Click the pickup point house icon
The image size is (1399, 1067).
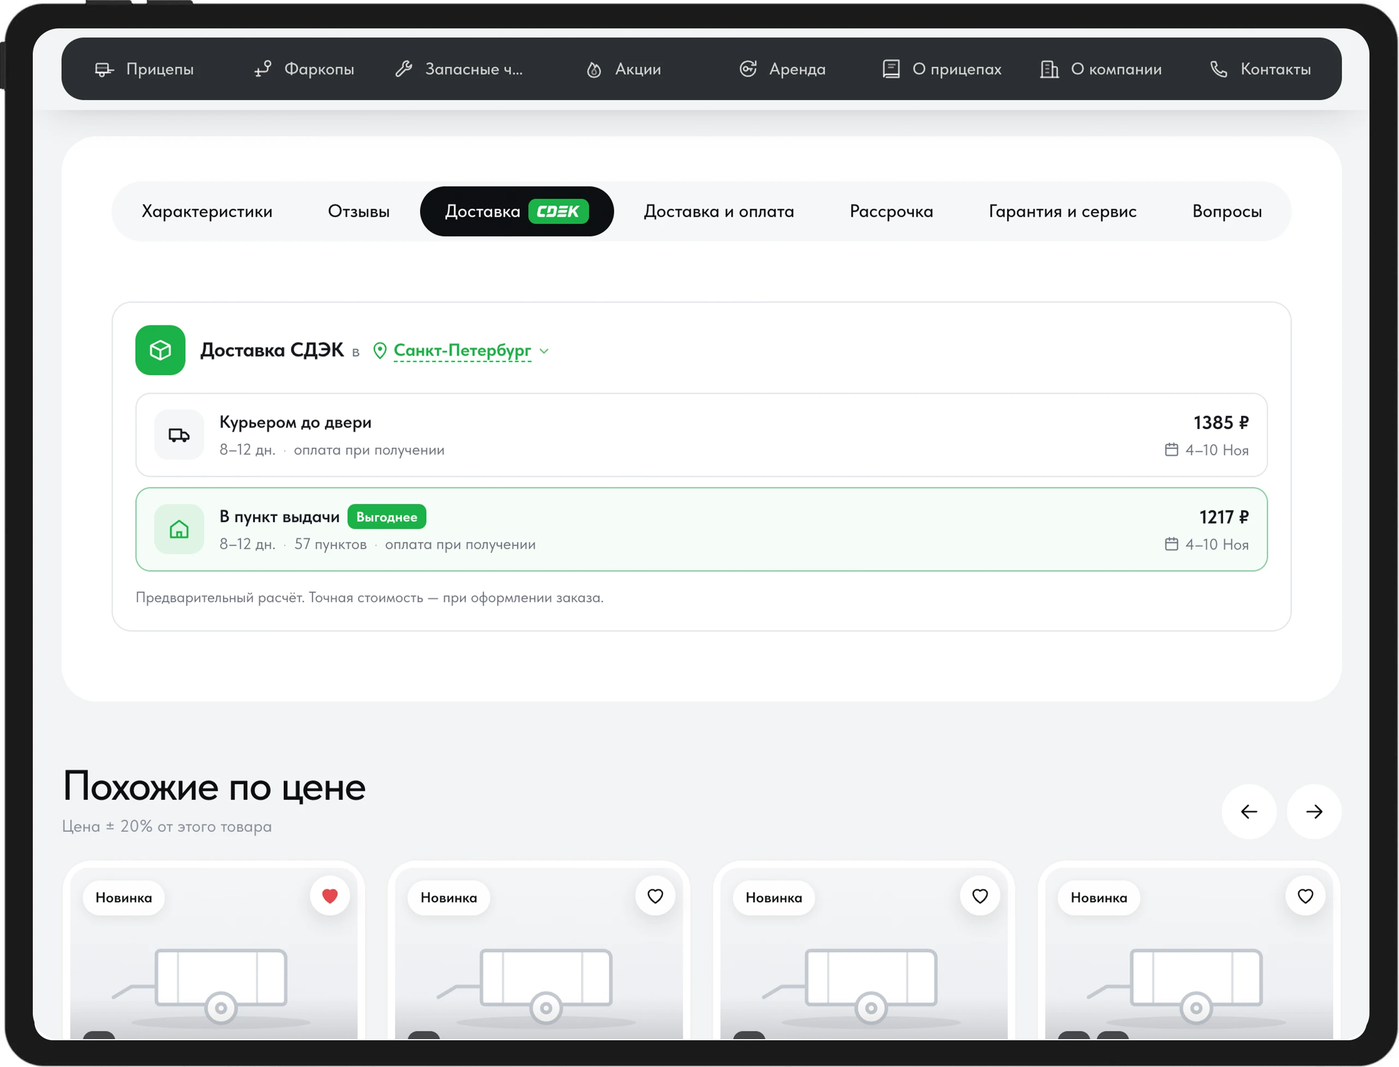click(179, 530)
